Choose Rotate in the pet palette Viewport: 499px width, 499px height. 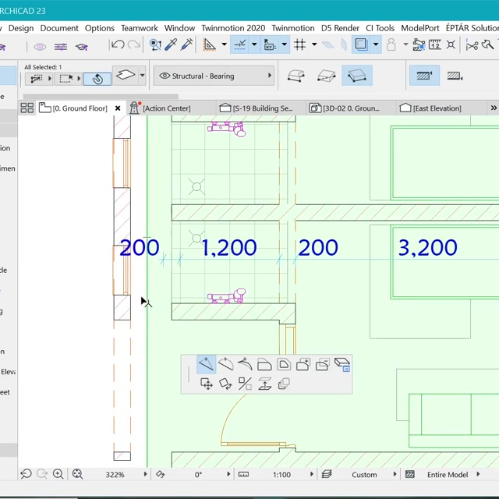225,384
